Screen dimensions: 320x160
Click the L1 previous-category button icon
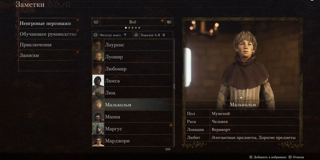click(96, 22)
